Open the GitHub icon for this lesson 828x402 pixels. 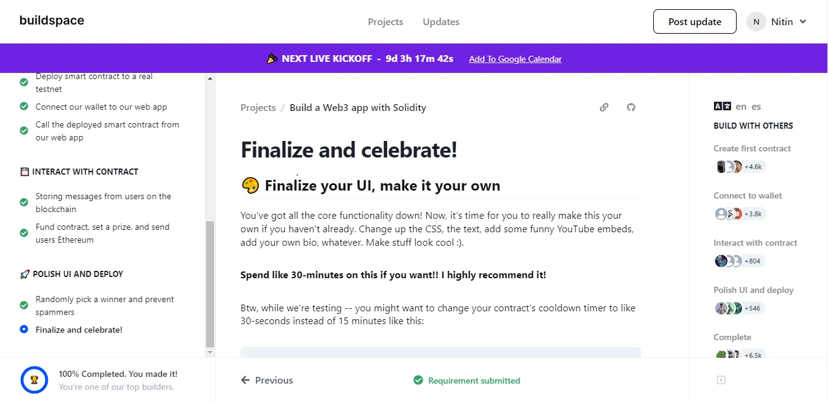coord(631,107)
